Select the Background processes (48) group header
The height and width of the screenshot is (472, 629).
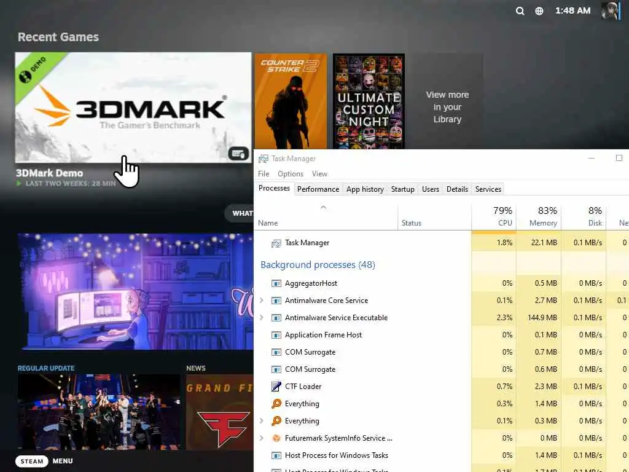(318, 265)
